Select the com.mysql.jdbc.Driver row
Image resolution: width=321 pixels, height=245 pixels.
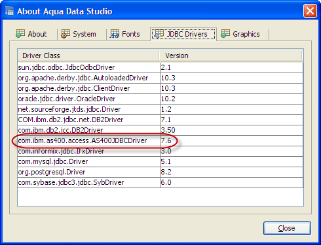pyautogui.click(x=160, y=161)
